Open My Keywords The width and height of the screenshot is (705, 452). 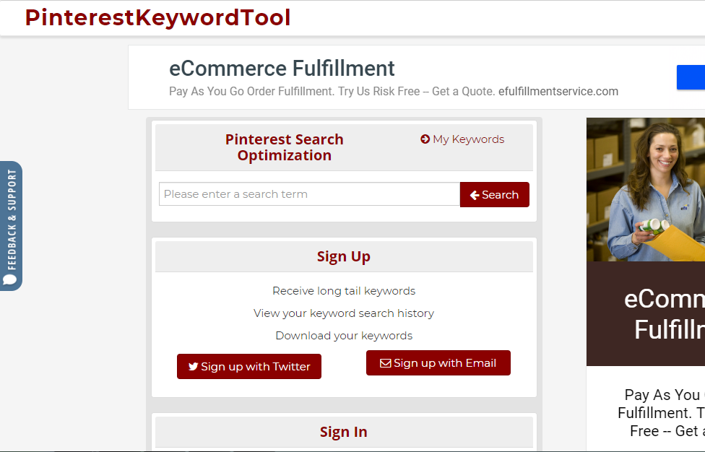tap(468, 139)
